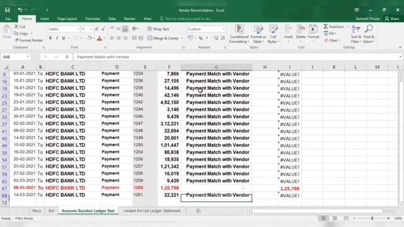Center align cell text
Image resolution: width=404 pixels, height=227 pixels.
[x=119, y=38]
